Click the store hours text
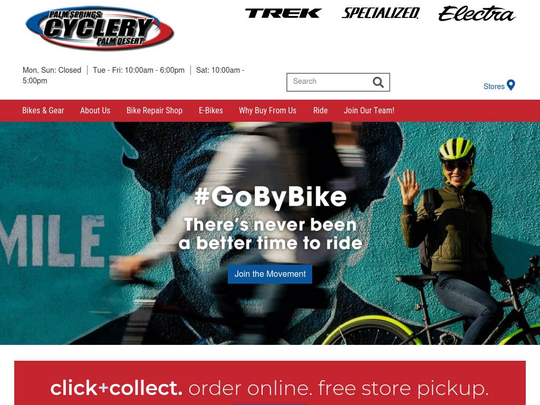The image size is (540, 405). coord(133,75)
